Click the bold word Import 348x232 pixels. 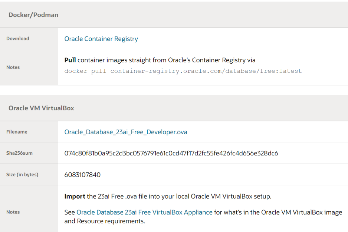click(x=75, y=196)
